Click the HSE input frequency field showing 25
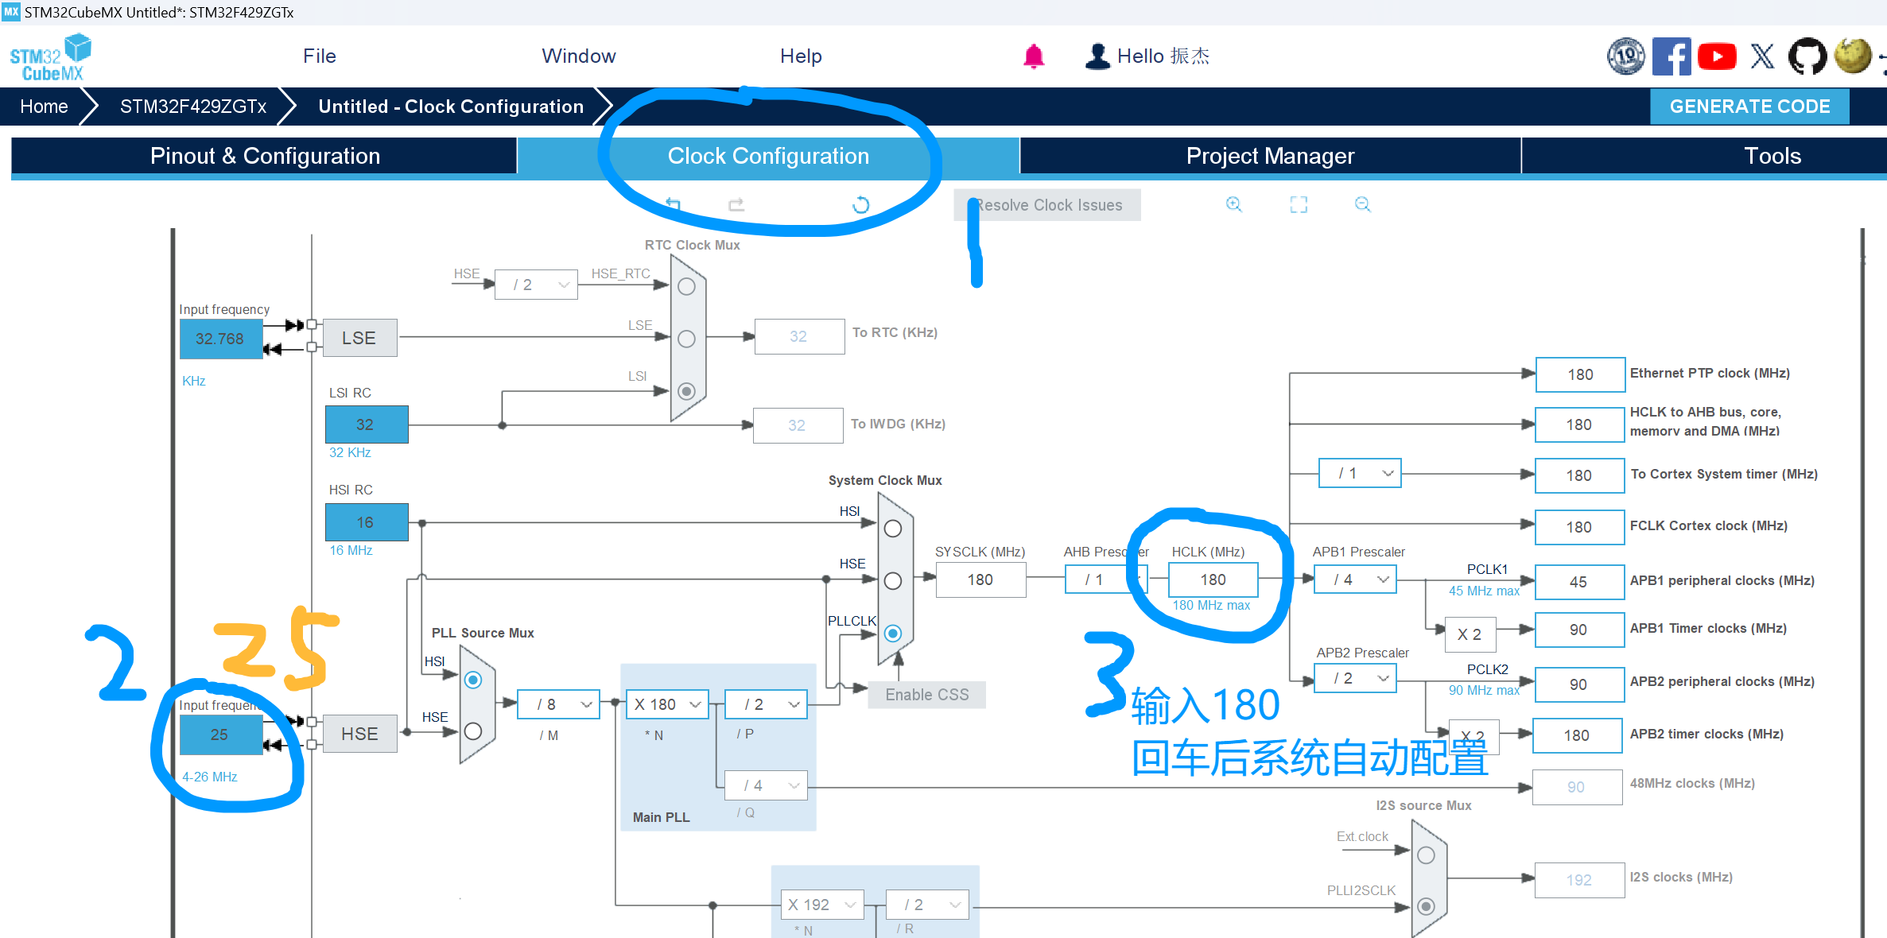The image size is (1887, 938). pos(221,735)
